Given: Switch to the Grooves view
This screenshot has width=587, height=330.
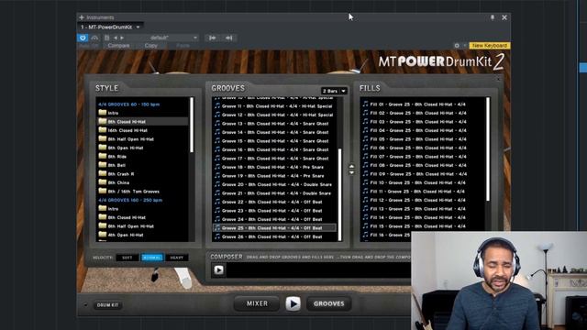Looking at the screenshot, I should [328, 303].
